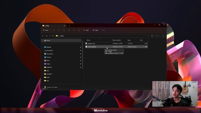
Task: Click the Search box
Action: pos(160,36)
